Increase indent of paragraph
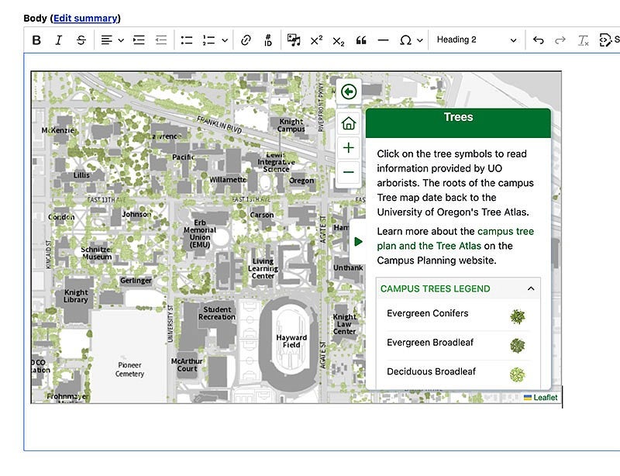The height and width of the screenshot is (476, 620). [x=139, y=40]
